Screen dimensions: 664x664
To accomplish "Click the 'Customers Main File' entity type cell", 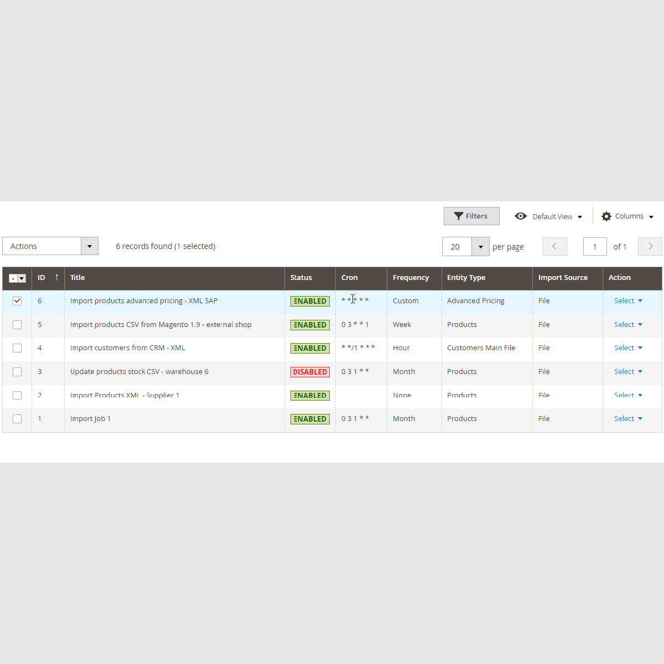I will coord(481,348).
